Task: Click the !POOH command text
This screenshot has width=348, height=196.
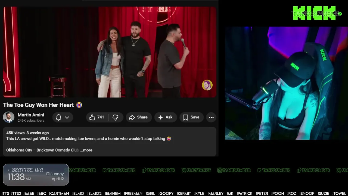Action: pos(278,194)
